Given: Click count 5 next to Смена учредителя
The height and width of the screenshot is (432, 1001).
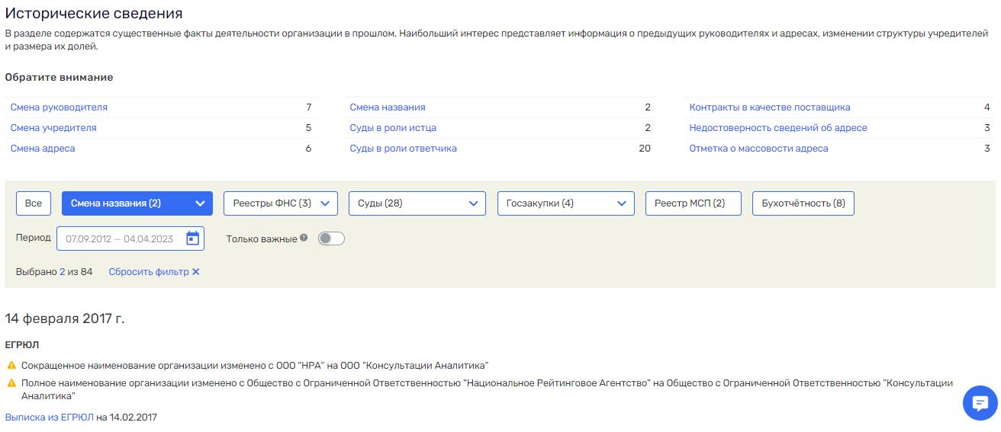Looking at the screenshot, I should pos(308,128).
